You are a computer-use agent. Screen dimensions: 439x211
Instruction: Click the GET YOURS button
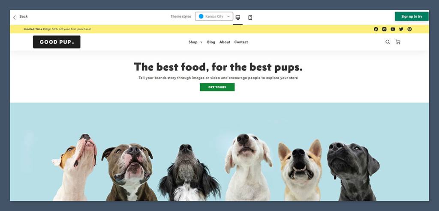point(217,87)
